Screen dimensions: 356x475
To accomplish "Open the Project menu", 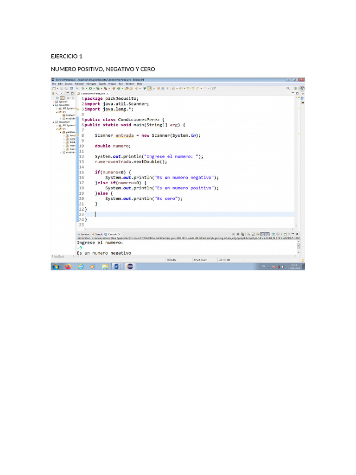I will coord(112,84).
